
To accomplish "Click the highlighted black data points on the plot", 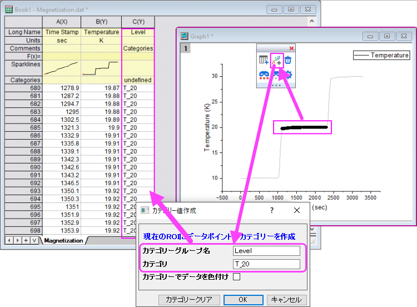I will pos(304,128).
